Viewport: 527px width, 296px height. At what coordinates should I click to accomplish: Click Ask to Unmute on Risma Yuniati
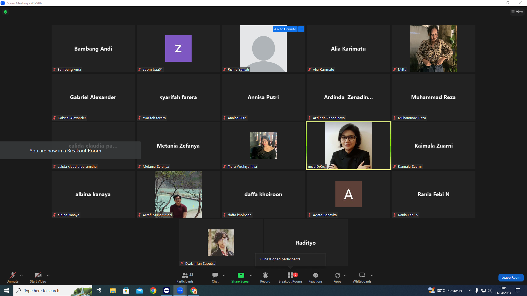[285, 29]
